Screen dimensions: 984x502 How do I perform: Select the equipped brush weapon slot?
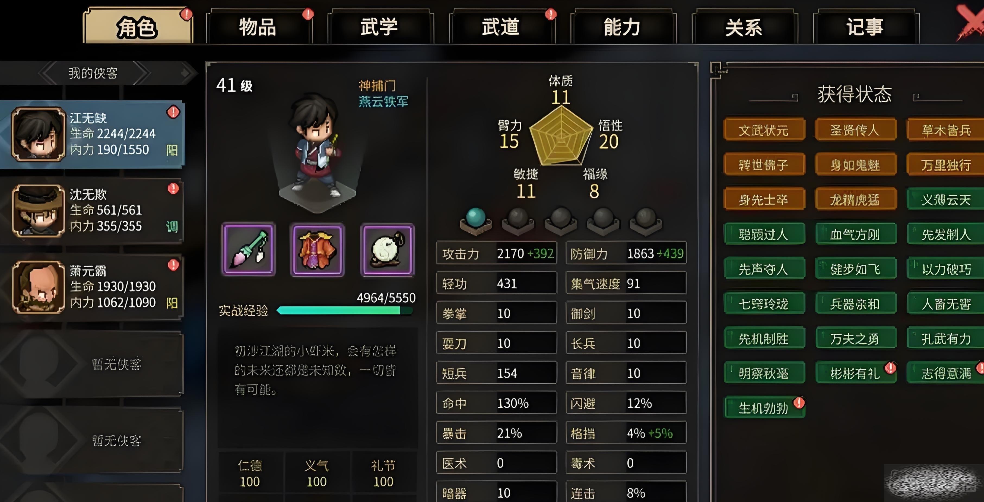point(248,250)
